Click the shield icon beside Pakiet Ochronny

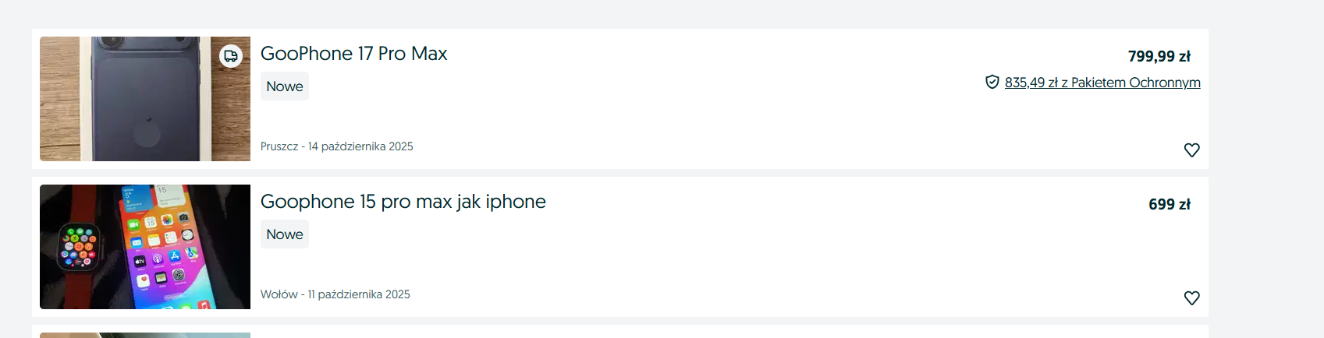coord(992,82)
